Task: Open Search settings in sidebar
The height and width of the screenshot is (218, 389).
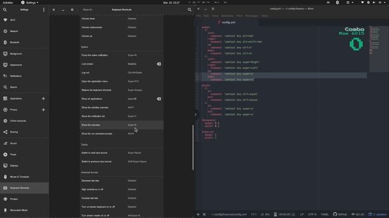Action: coord(24,87)
